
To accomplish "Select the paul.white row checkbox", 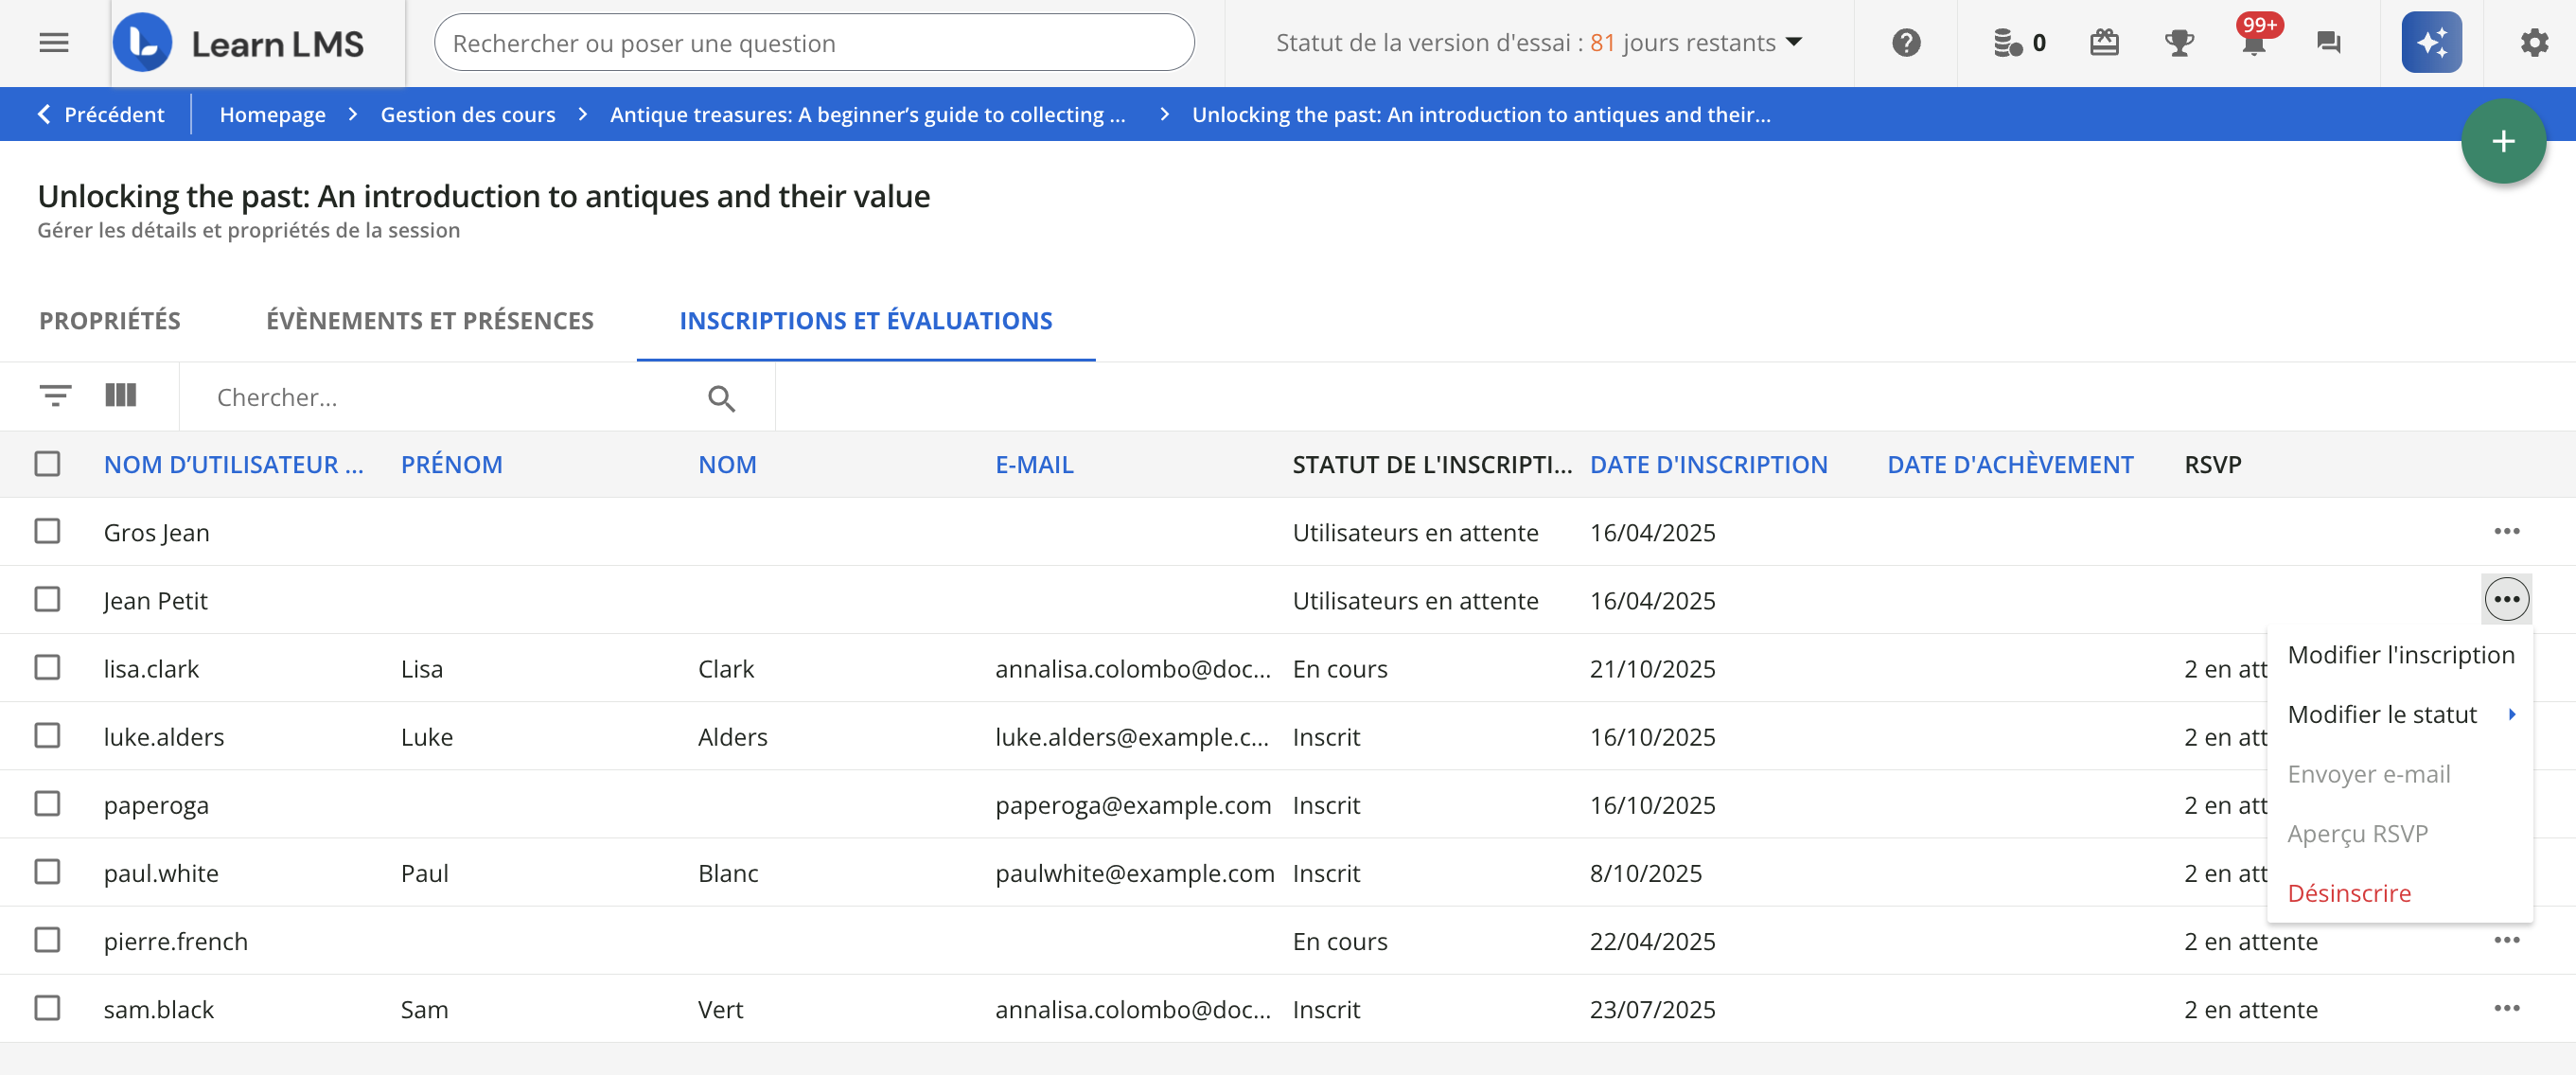I will [47, 872].
